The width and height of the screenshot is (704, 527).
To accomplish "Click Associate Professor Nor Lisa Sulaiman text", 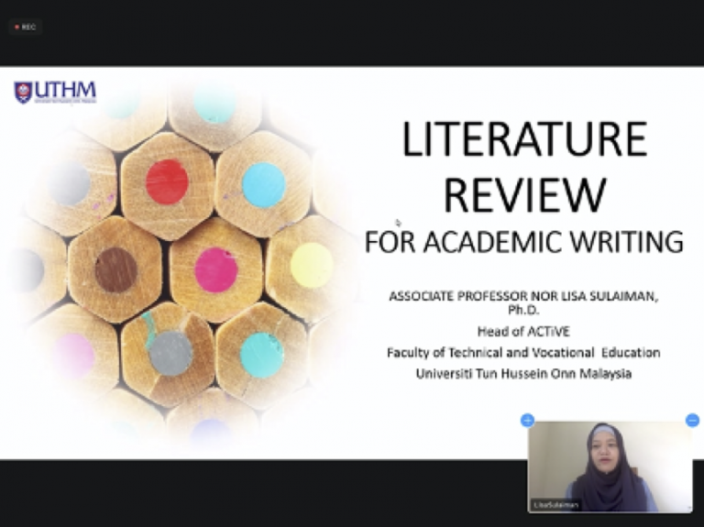I will [523, 296].
